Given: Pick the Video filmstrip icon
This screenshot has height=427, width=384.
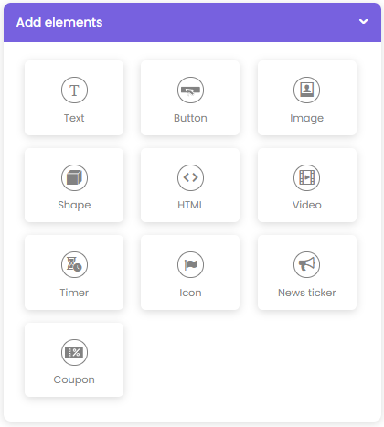Looking at the screenshot, I should point(306,177).
